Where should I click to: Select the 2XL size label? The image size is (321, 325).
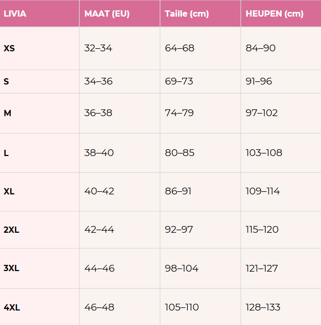11,230
